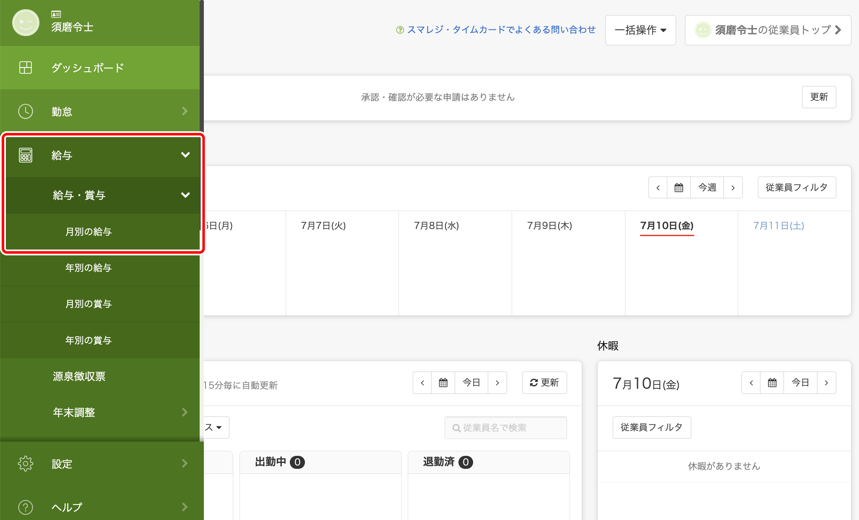This screenshot has height=520, width=859.
Task: Click the gear icon beside 設定
Action: pos(26,463)
